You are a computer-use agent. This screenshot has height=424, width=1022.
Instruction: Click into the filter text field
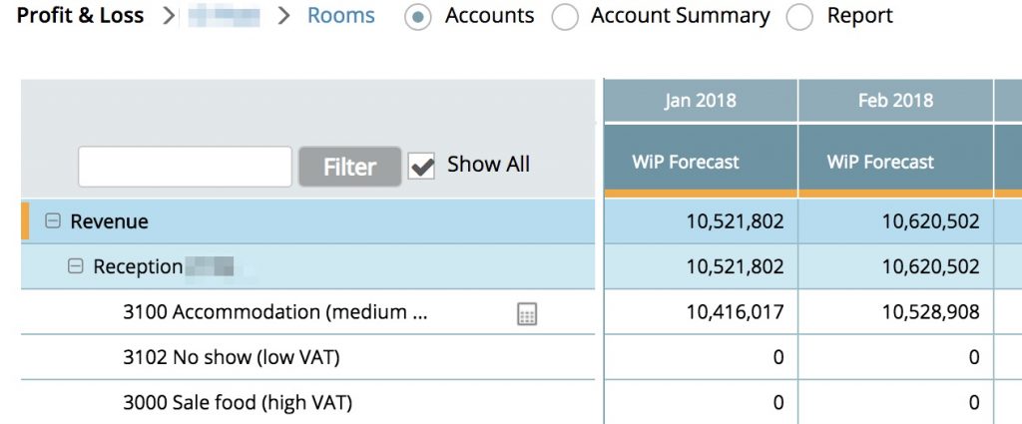(185, 167)
